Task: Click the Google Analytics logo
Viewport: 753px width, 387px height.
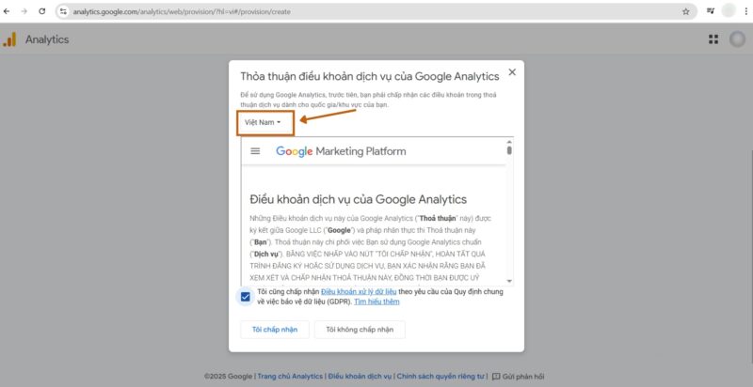Action: (x=9, y=39)
